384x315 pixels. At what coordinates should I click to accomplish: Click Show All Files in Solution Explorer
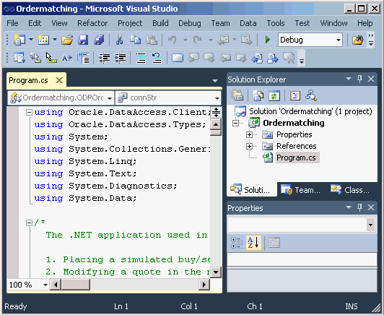point(258,95)
